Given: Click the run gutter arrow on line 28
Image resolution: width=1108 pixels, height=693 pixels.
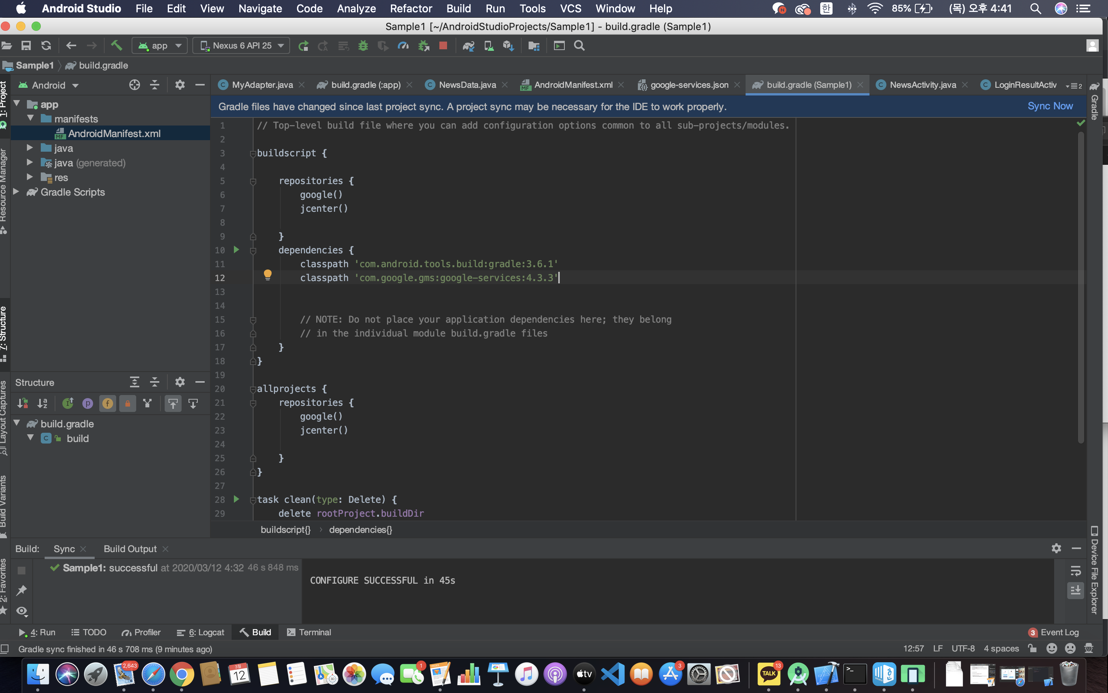Looking at the screenshot, I should point(236,499).
